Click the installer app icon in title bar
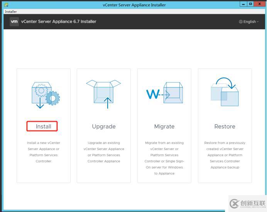The height and width of the screenshot is (212, 267). click(x=6, y=5)
